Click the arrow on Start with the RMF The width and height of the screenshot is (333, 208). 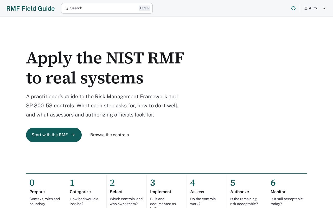[x=73, y=135]
